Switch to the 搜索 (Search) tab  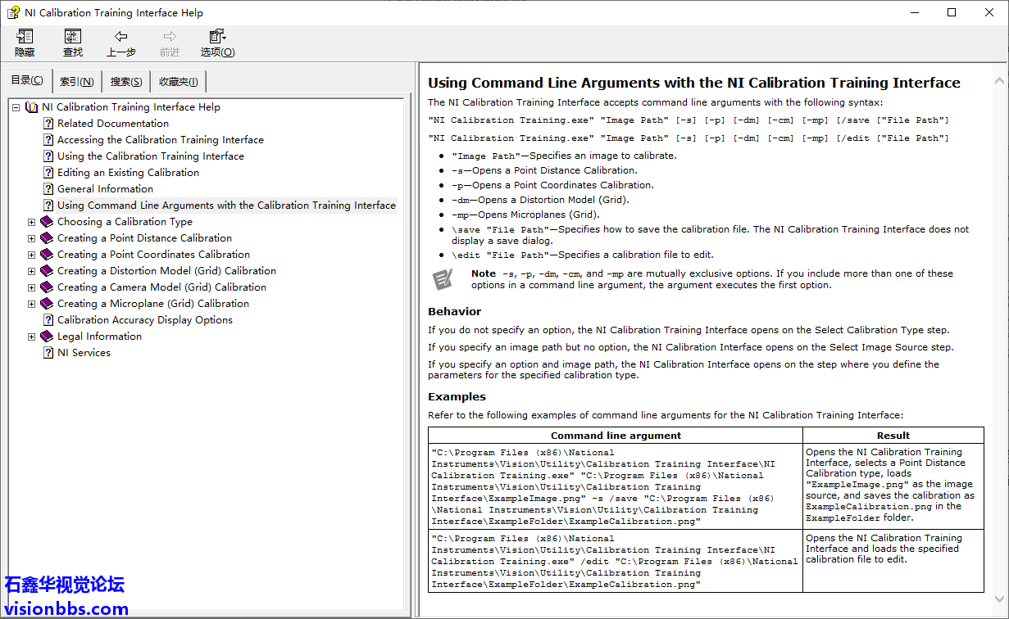[126, 82]
